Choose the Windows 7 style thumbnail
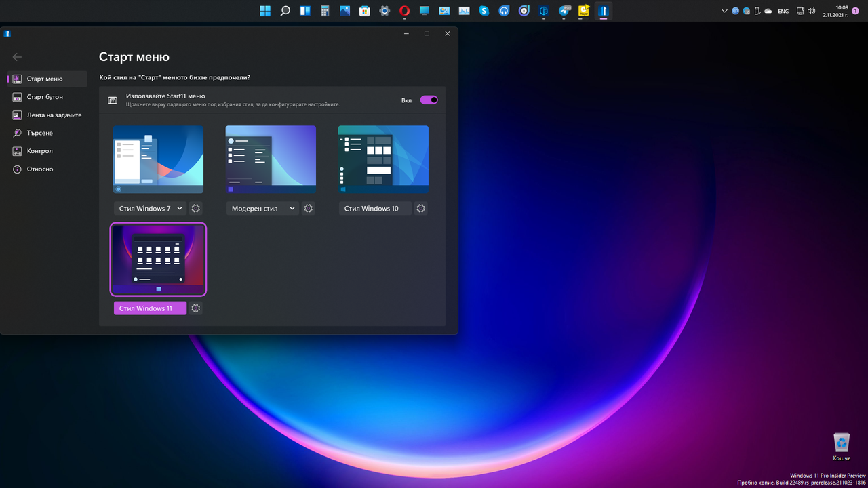 click(158, 160)
